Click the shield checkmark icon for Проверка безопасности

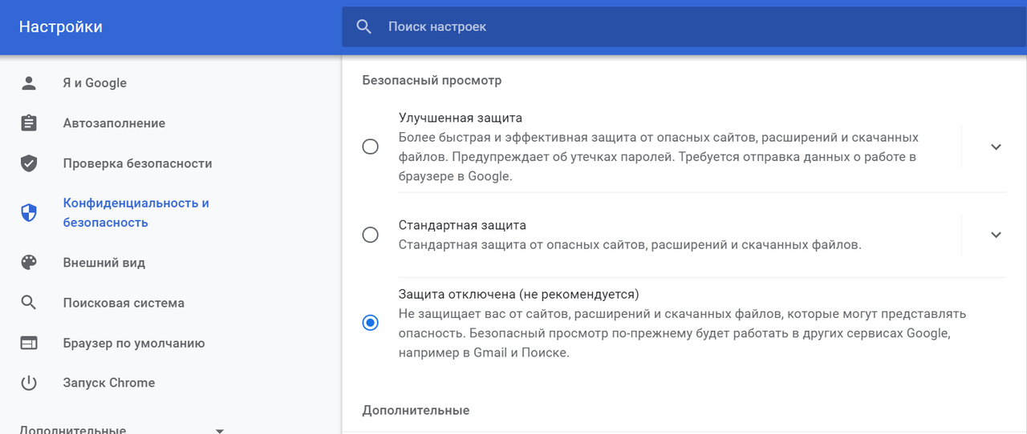tap(29, 163)
